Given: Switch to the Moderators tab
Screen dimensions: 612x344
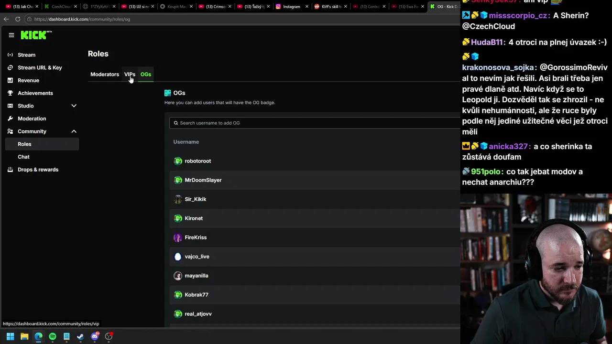Looking at the screenshot, I should point(105,74).
